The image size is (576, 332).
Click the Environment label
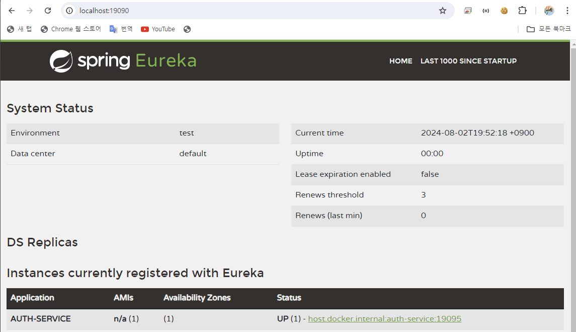[35, 133]
